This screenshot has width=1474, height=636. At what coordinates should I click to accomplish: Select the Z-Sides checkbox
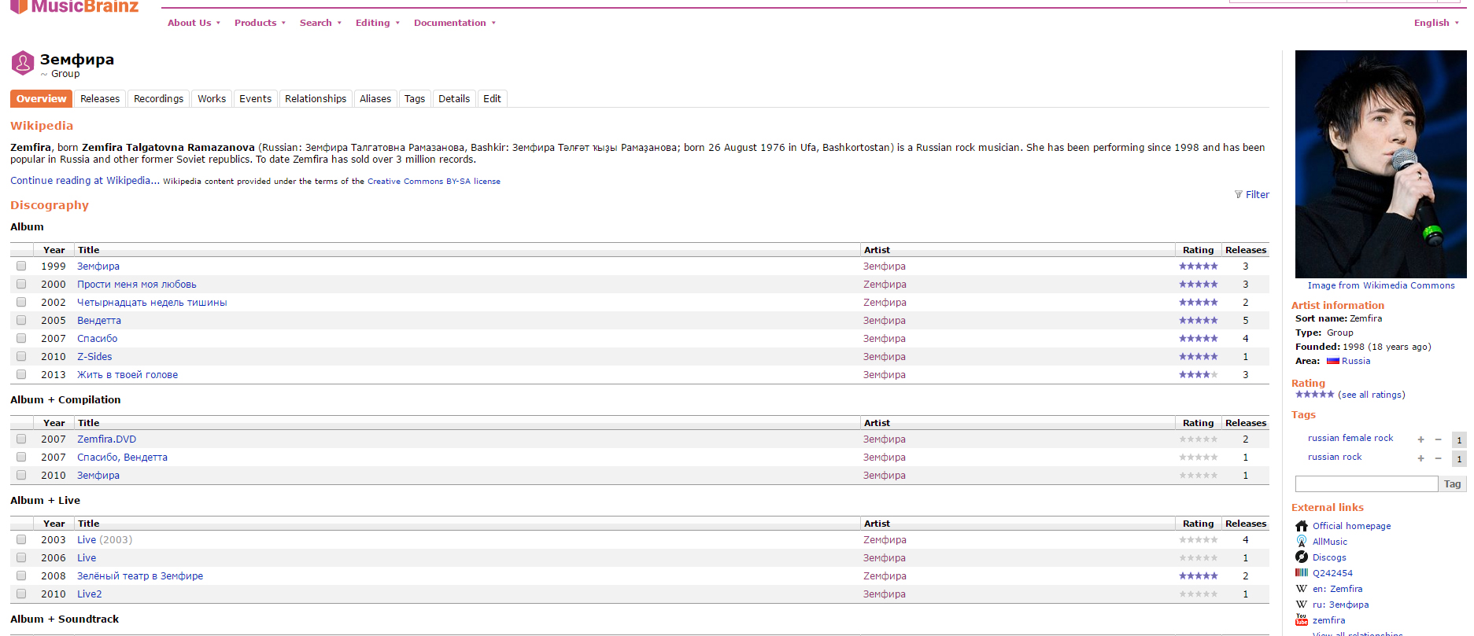click(x=21, y=356)
